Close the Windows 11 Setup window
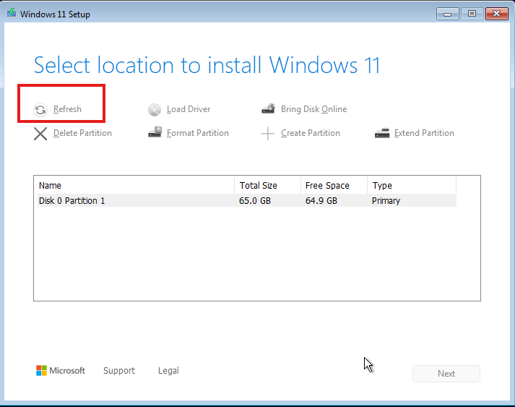Screen dimensions: 515x407 496,13
